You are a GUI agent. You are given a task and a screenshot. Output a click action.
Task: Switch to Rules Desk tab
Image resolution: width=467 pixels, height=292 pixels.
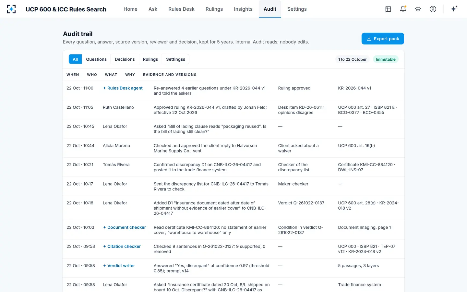click(x=181, y=9)
